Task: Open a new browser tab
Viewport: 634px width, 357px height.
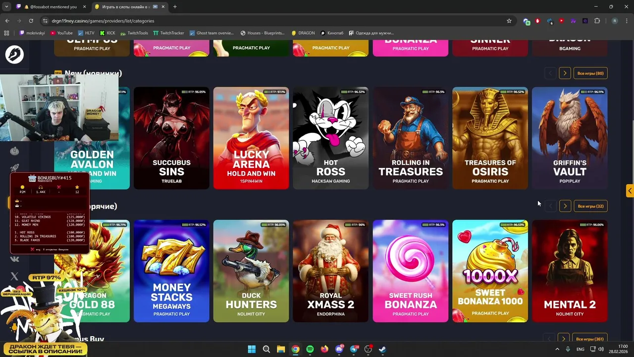Action: pyautogui.click(x=175, y=7)
